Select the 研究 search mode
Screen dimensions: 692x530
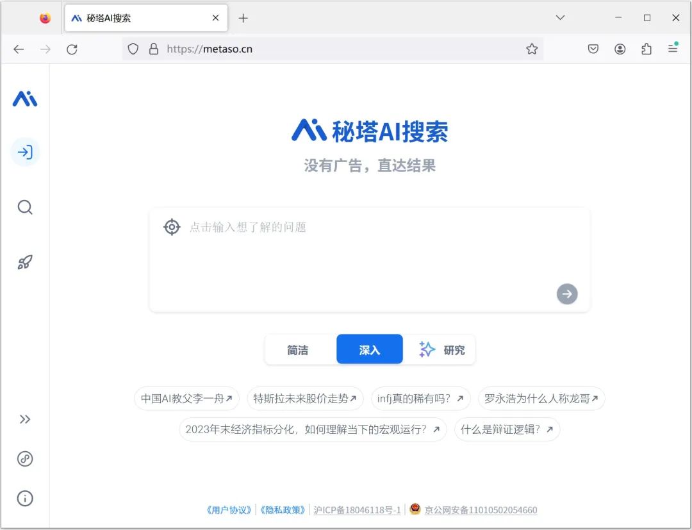441,350
